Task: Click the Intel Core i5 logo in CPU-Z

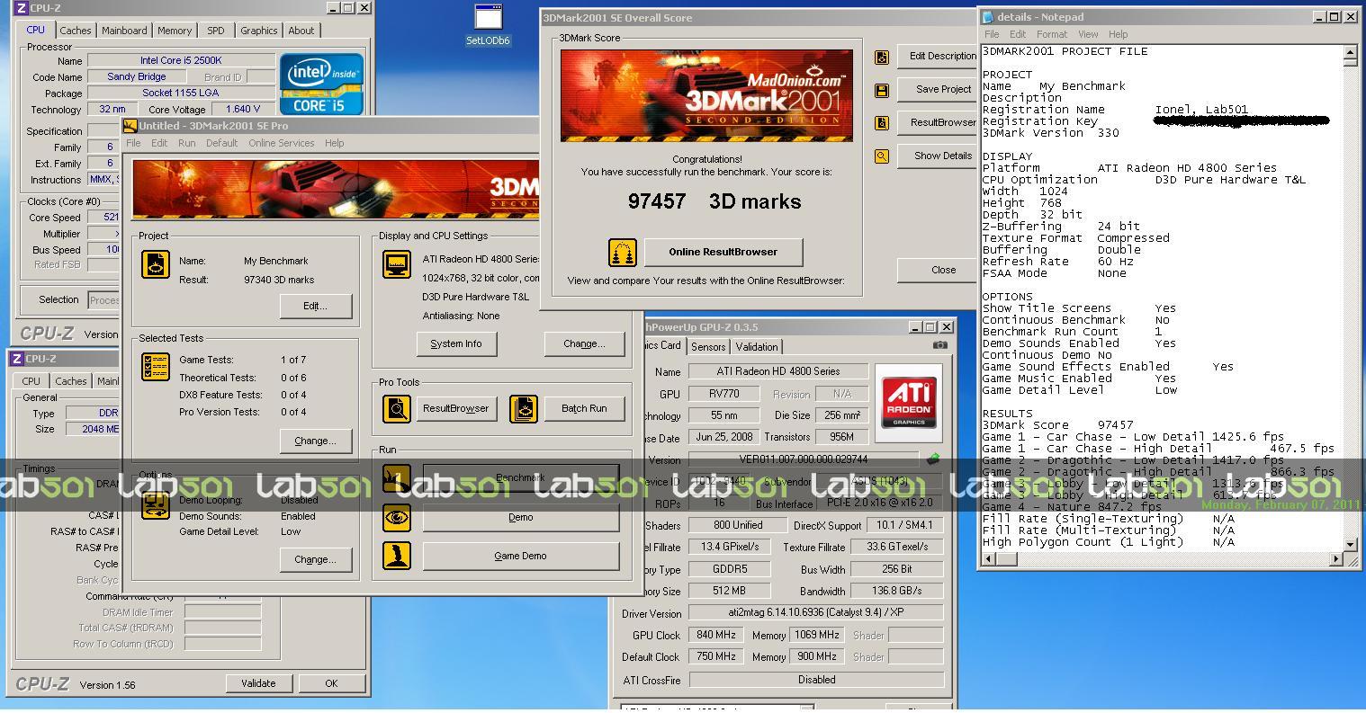Action: tap(321, 84)
